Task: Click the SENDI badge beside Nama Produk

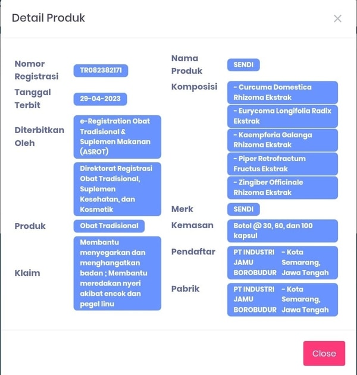Action: (243, 65)
